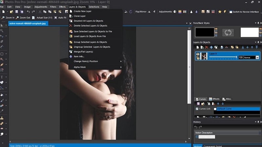Click the Cut scissors icon

click(x=40, y=12)
